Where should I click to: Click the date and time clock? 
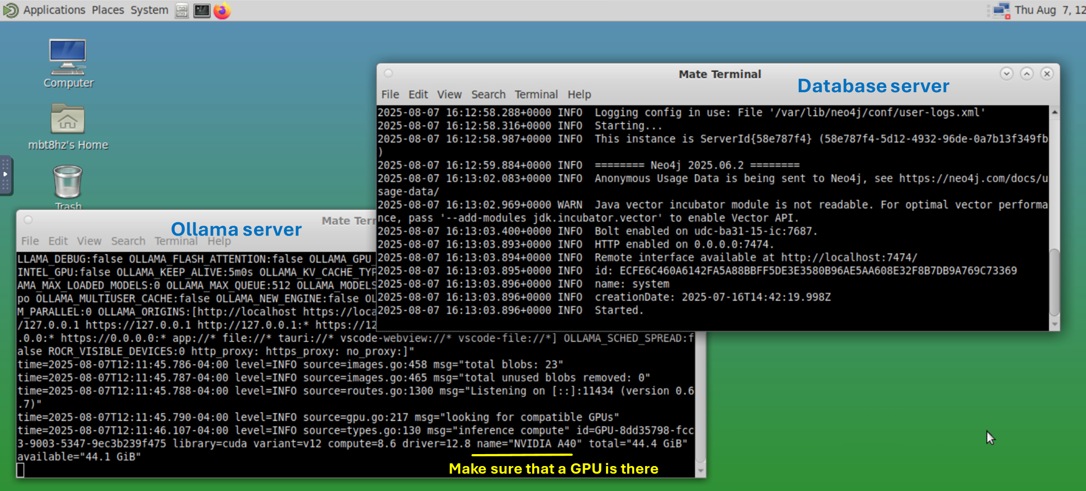pos(1050,10)
